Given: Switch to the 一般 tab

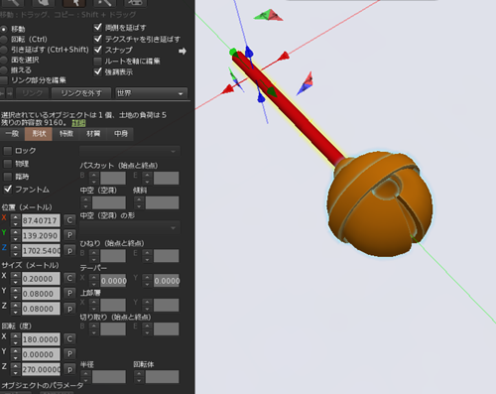Looking at the screenshot, I should click(12, 134).
